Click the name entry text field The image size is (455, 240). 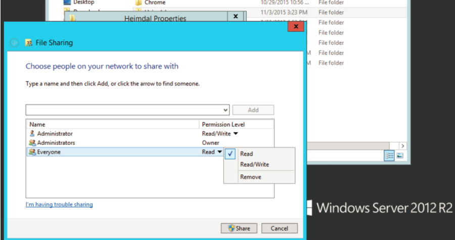124,110
